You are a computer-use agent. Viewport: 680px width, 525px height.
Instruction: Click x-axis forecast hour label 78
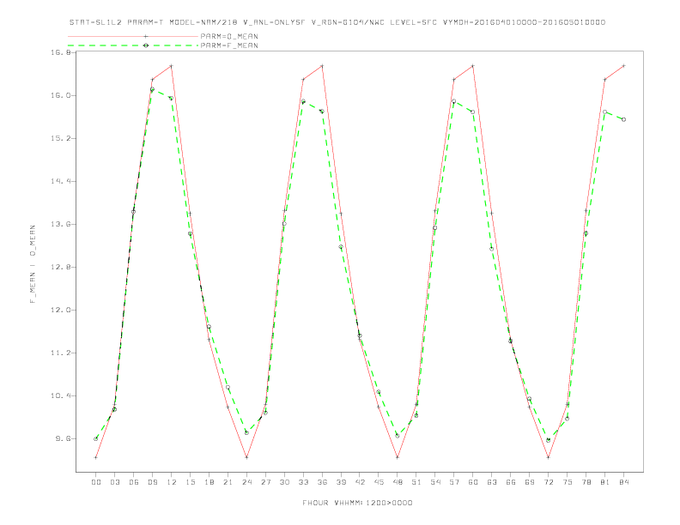586,482
